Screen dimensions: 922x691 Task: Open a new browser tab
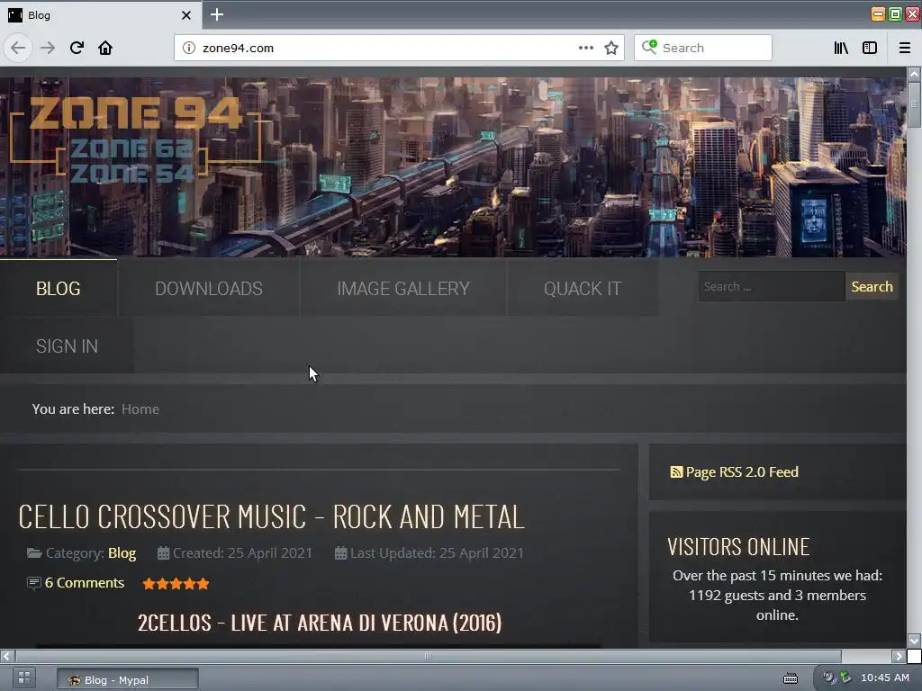pyautogui.click(x=217, y=14)
